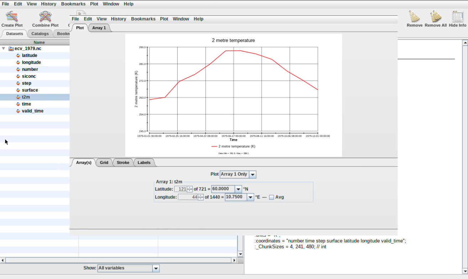Switch to the Array 1 tab
Viewport: 468px width, 279px height.
99,28
